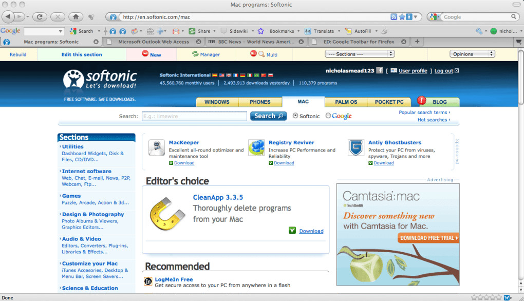Close the Mac programs: Softonic tab
This screenshot has width=524, height=301.
(96, 42)
